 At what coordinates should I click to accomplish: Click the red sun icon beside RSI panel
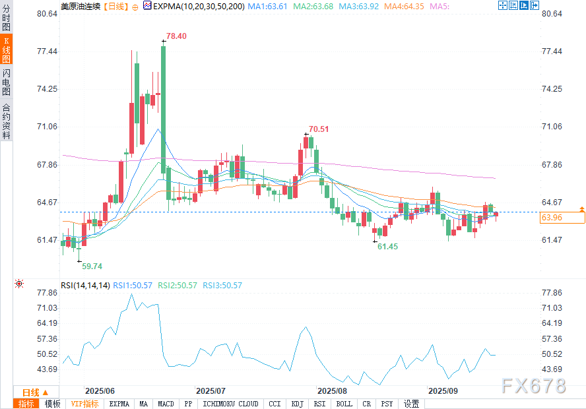tap(19, 284)
